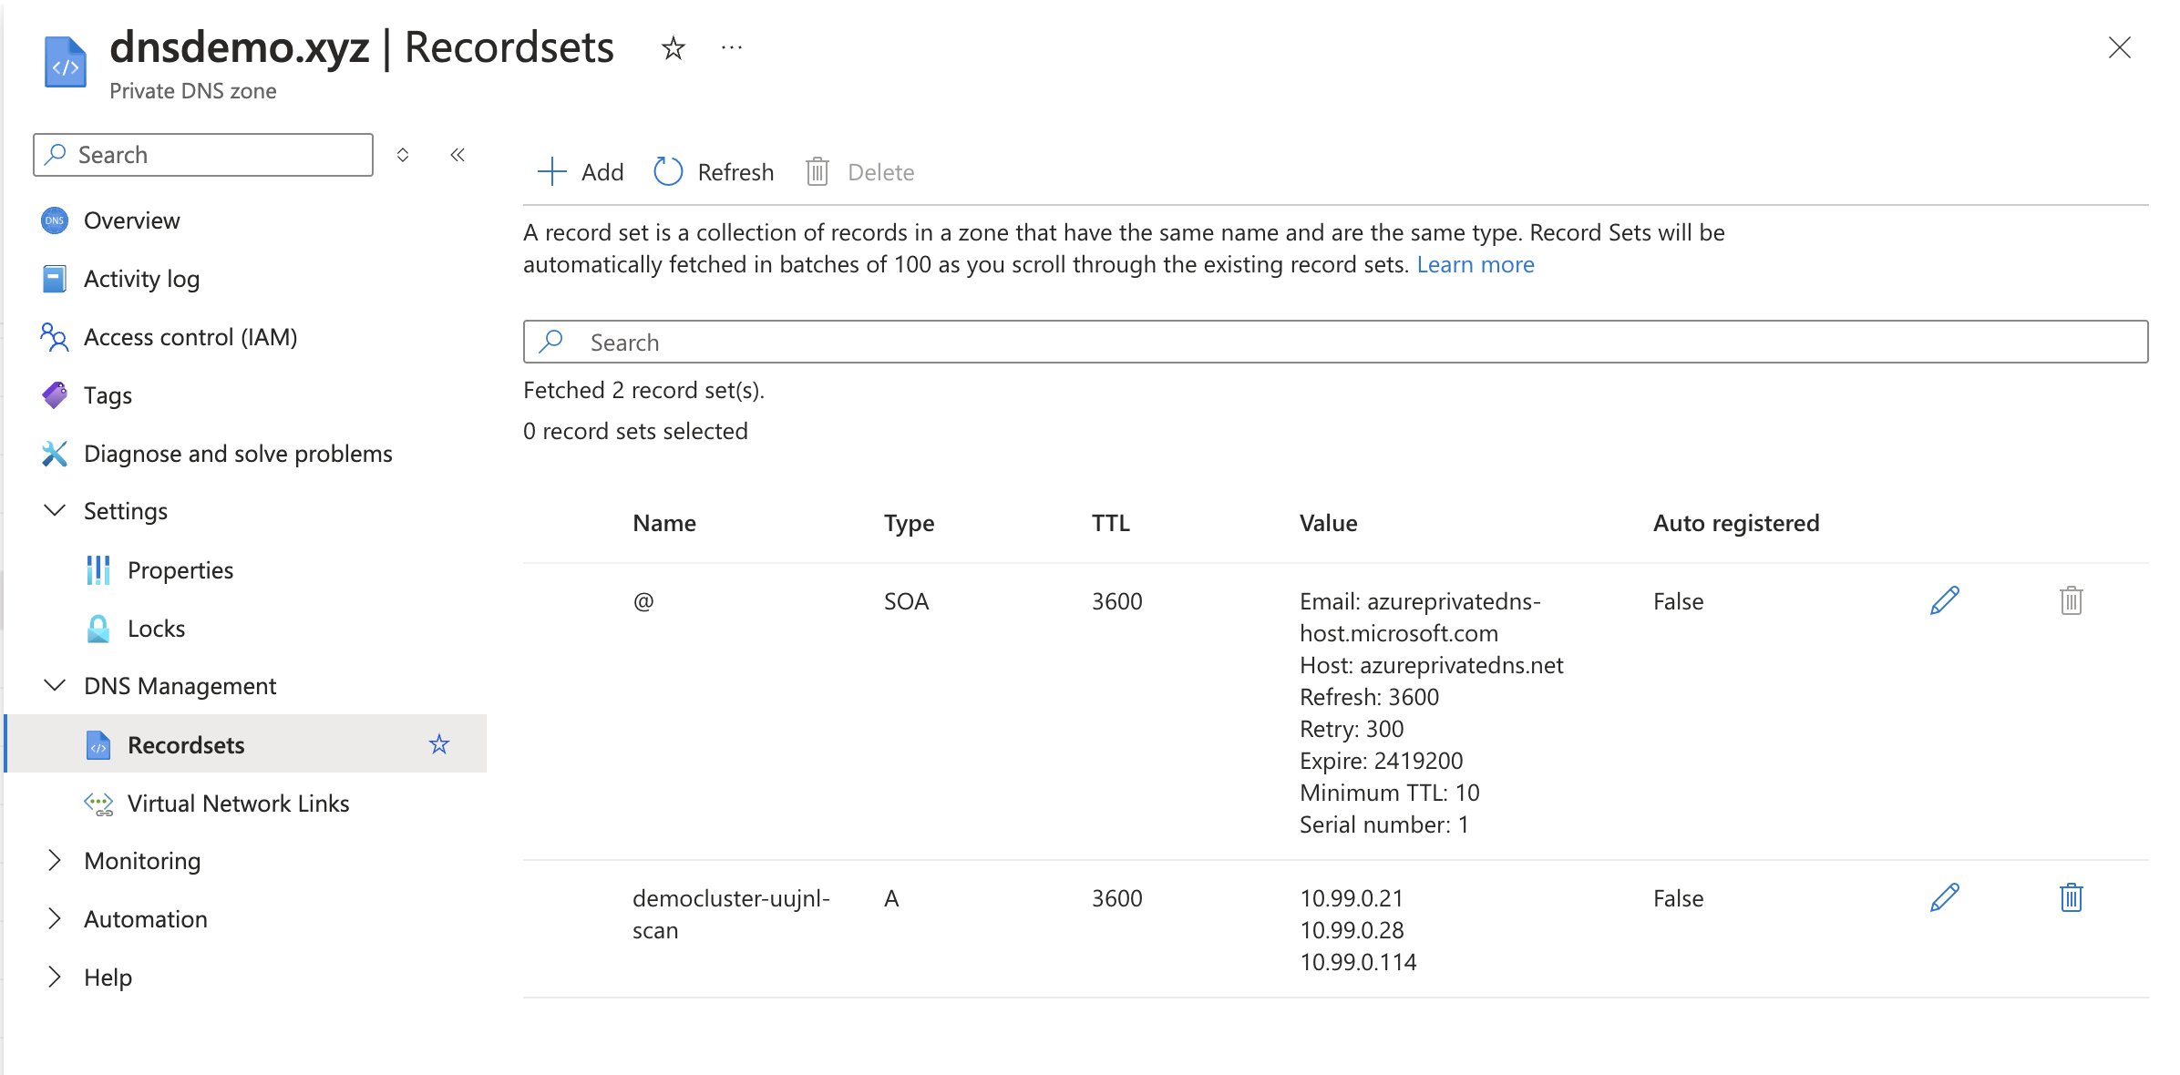Click the Refresh icon on the toolbar
This screenshot has height=1075, width=2180.
(x=668, y=171)
